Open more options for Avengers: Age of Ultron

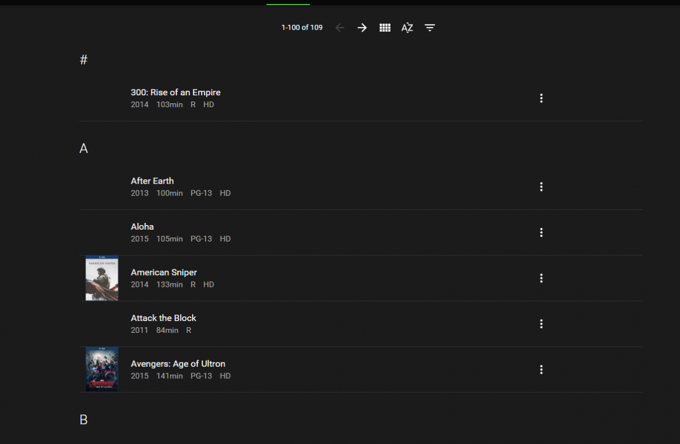tap(541, 370)
